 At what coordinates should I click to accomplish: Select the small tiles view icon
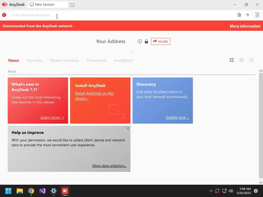pyautogui.click(x=241, y=60)
